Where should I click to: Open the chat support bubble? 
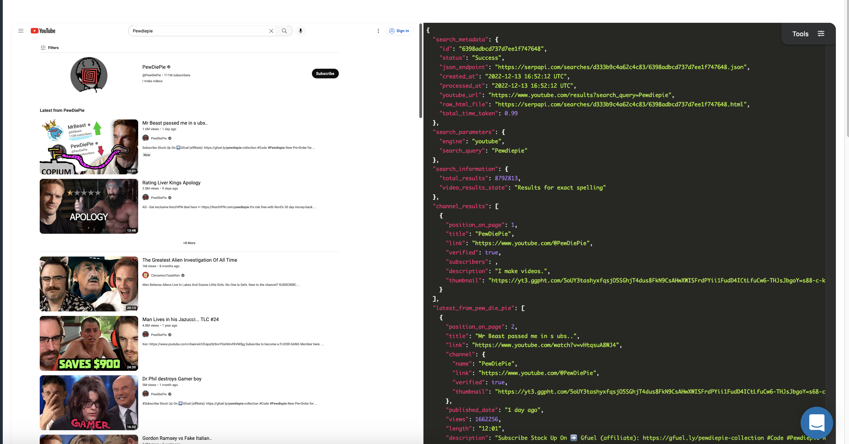coord(817,423)
